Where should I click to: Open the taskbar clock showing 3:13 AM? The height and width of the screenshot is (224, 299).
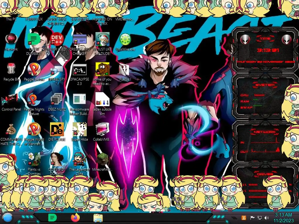tap(283, 218)
